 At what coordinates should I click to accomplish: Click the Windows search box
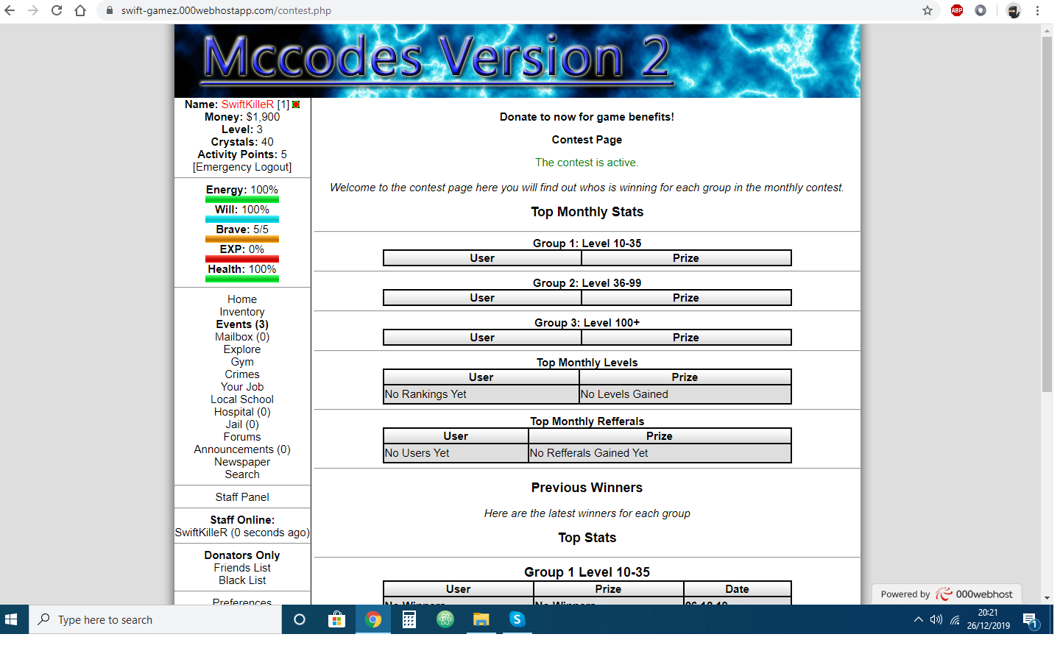coord(155,619)
